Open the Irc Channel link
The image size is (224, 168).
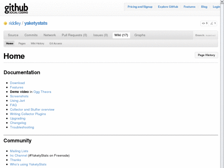[x=18, y=156]
